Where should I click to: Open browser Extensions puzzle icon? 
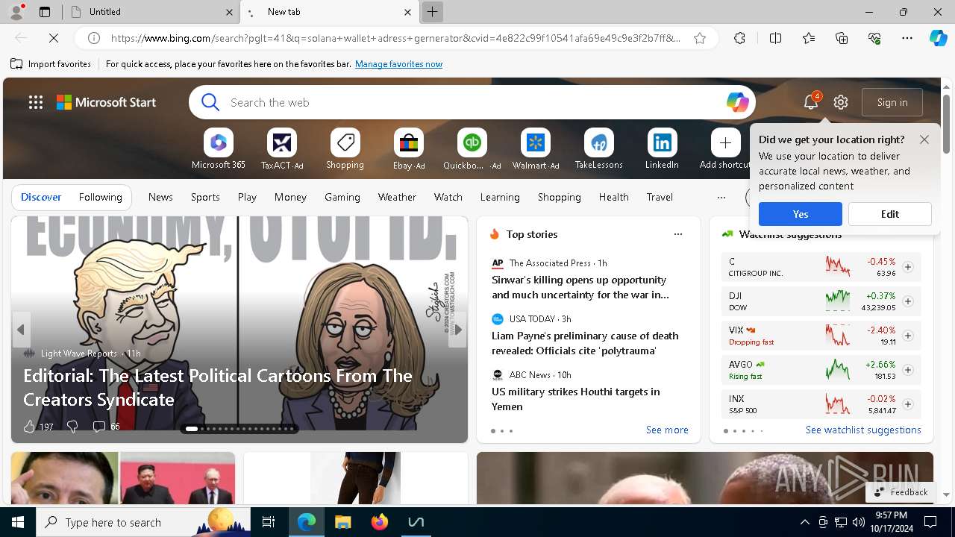click(739, 38)
